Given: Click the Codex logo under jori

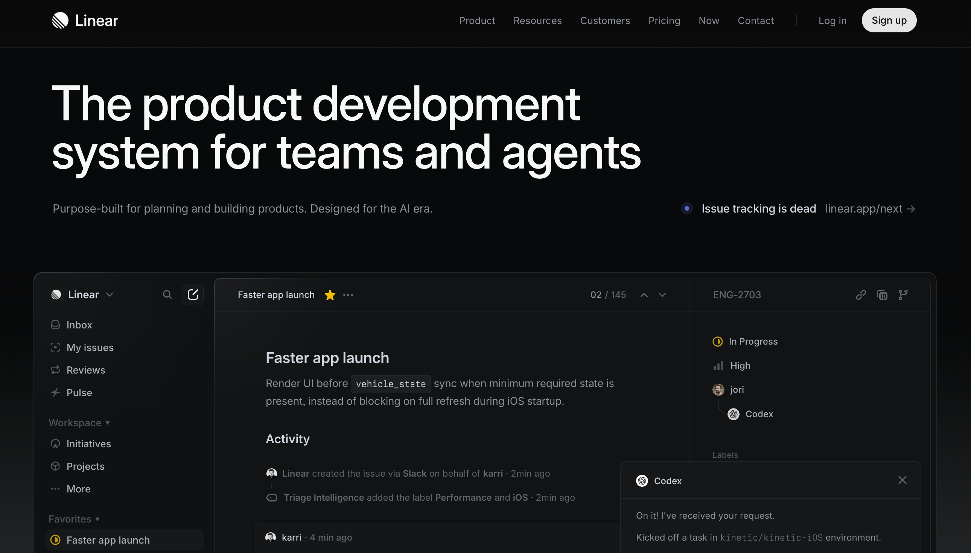Looking at the screenshot, I should pyautogui.click(x=733, y=414).
